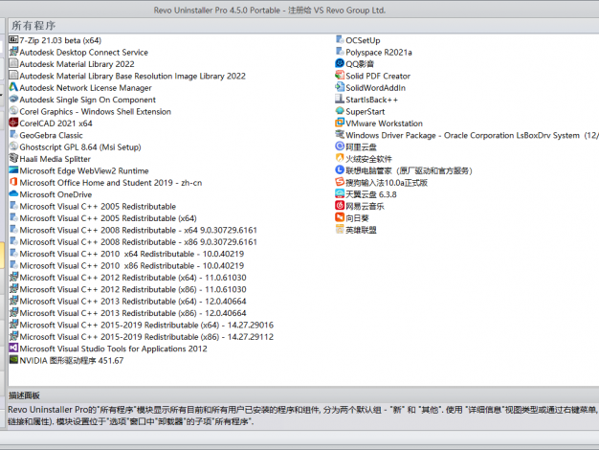This screenshot has width=599, height=450.
Task: Select the 英雄联盟 icon
Action: tap(340, 230)
